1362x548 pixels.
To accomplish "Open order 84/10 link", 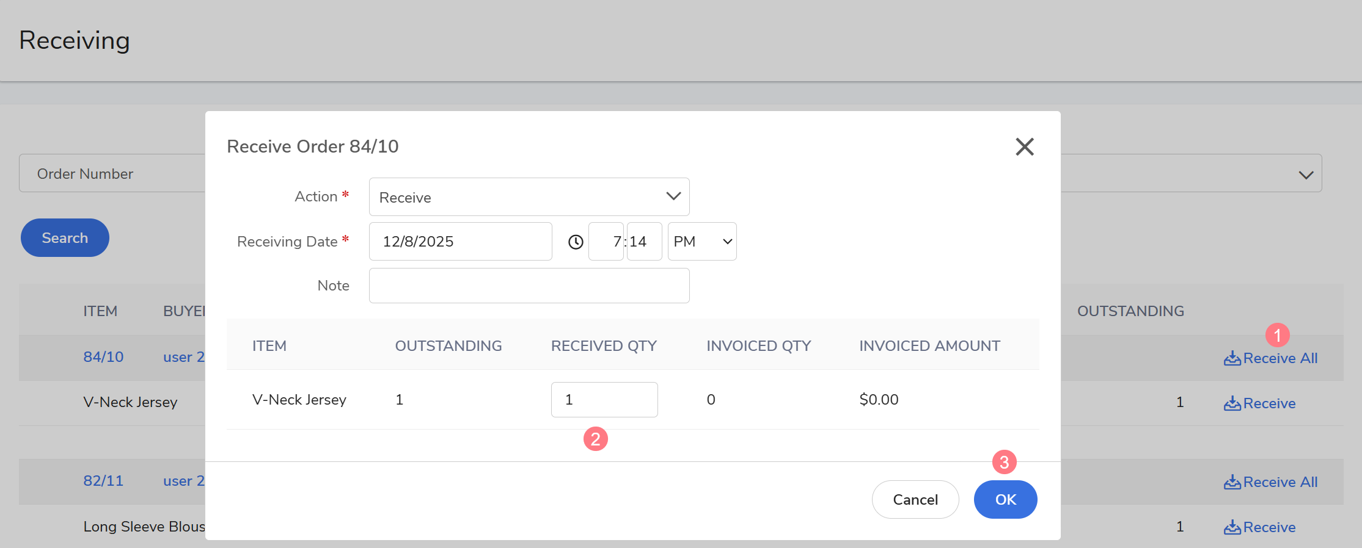I will click(x=103, y=357).
